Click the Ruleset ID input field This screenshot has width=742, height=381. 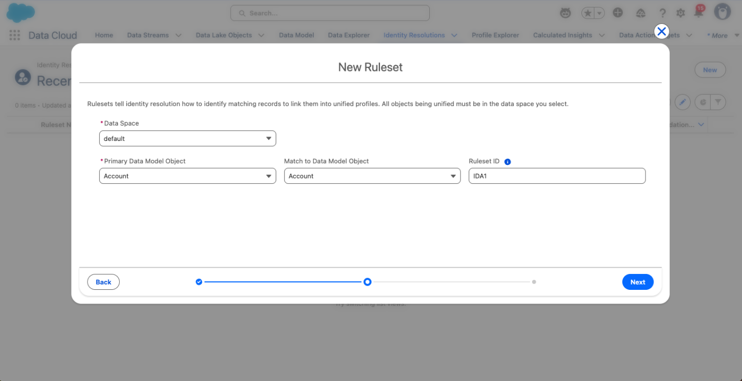point(557,176)
